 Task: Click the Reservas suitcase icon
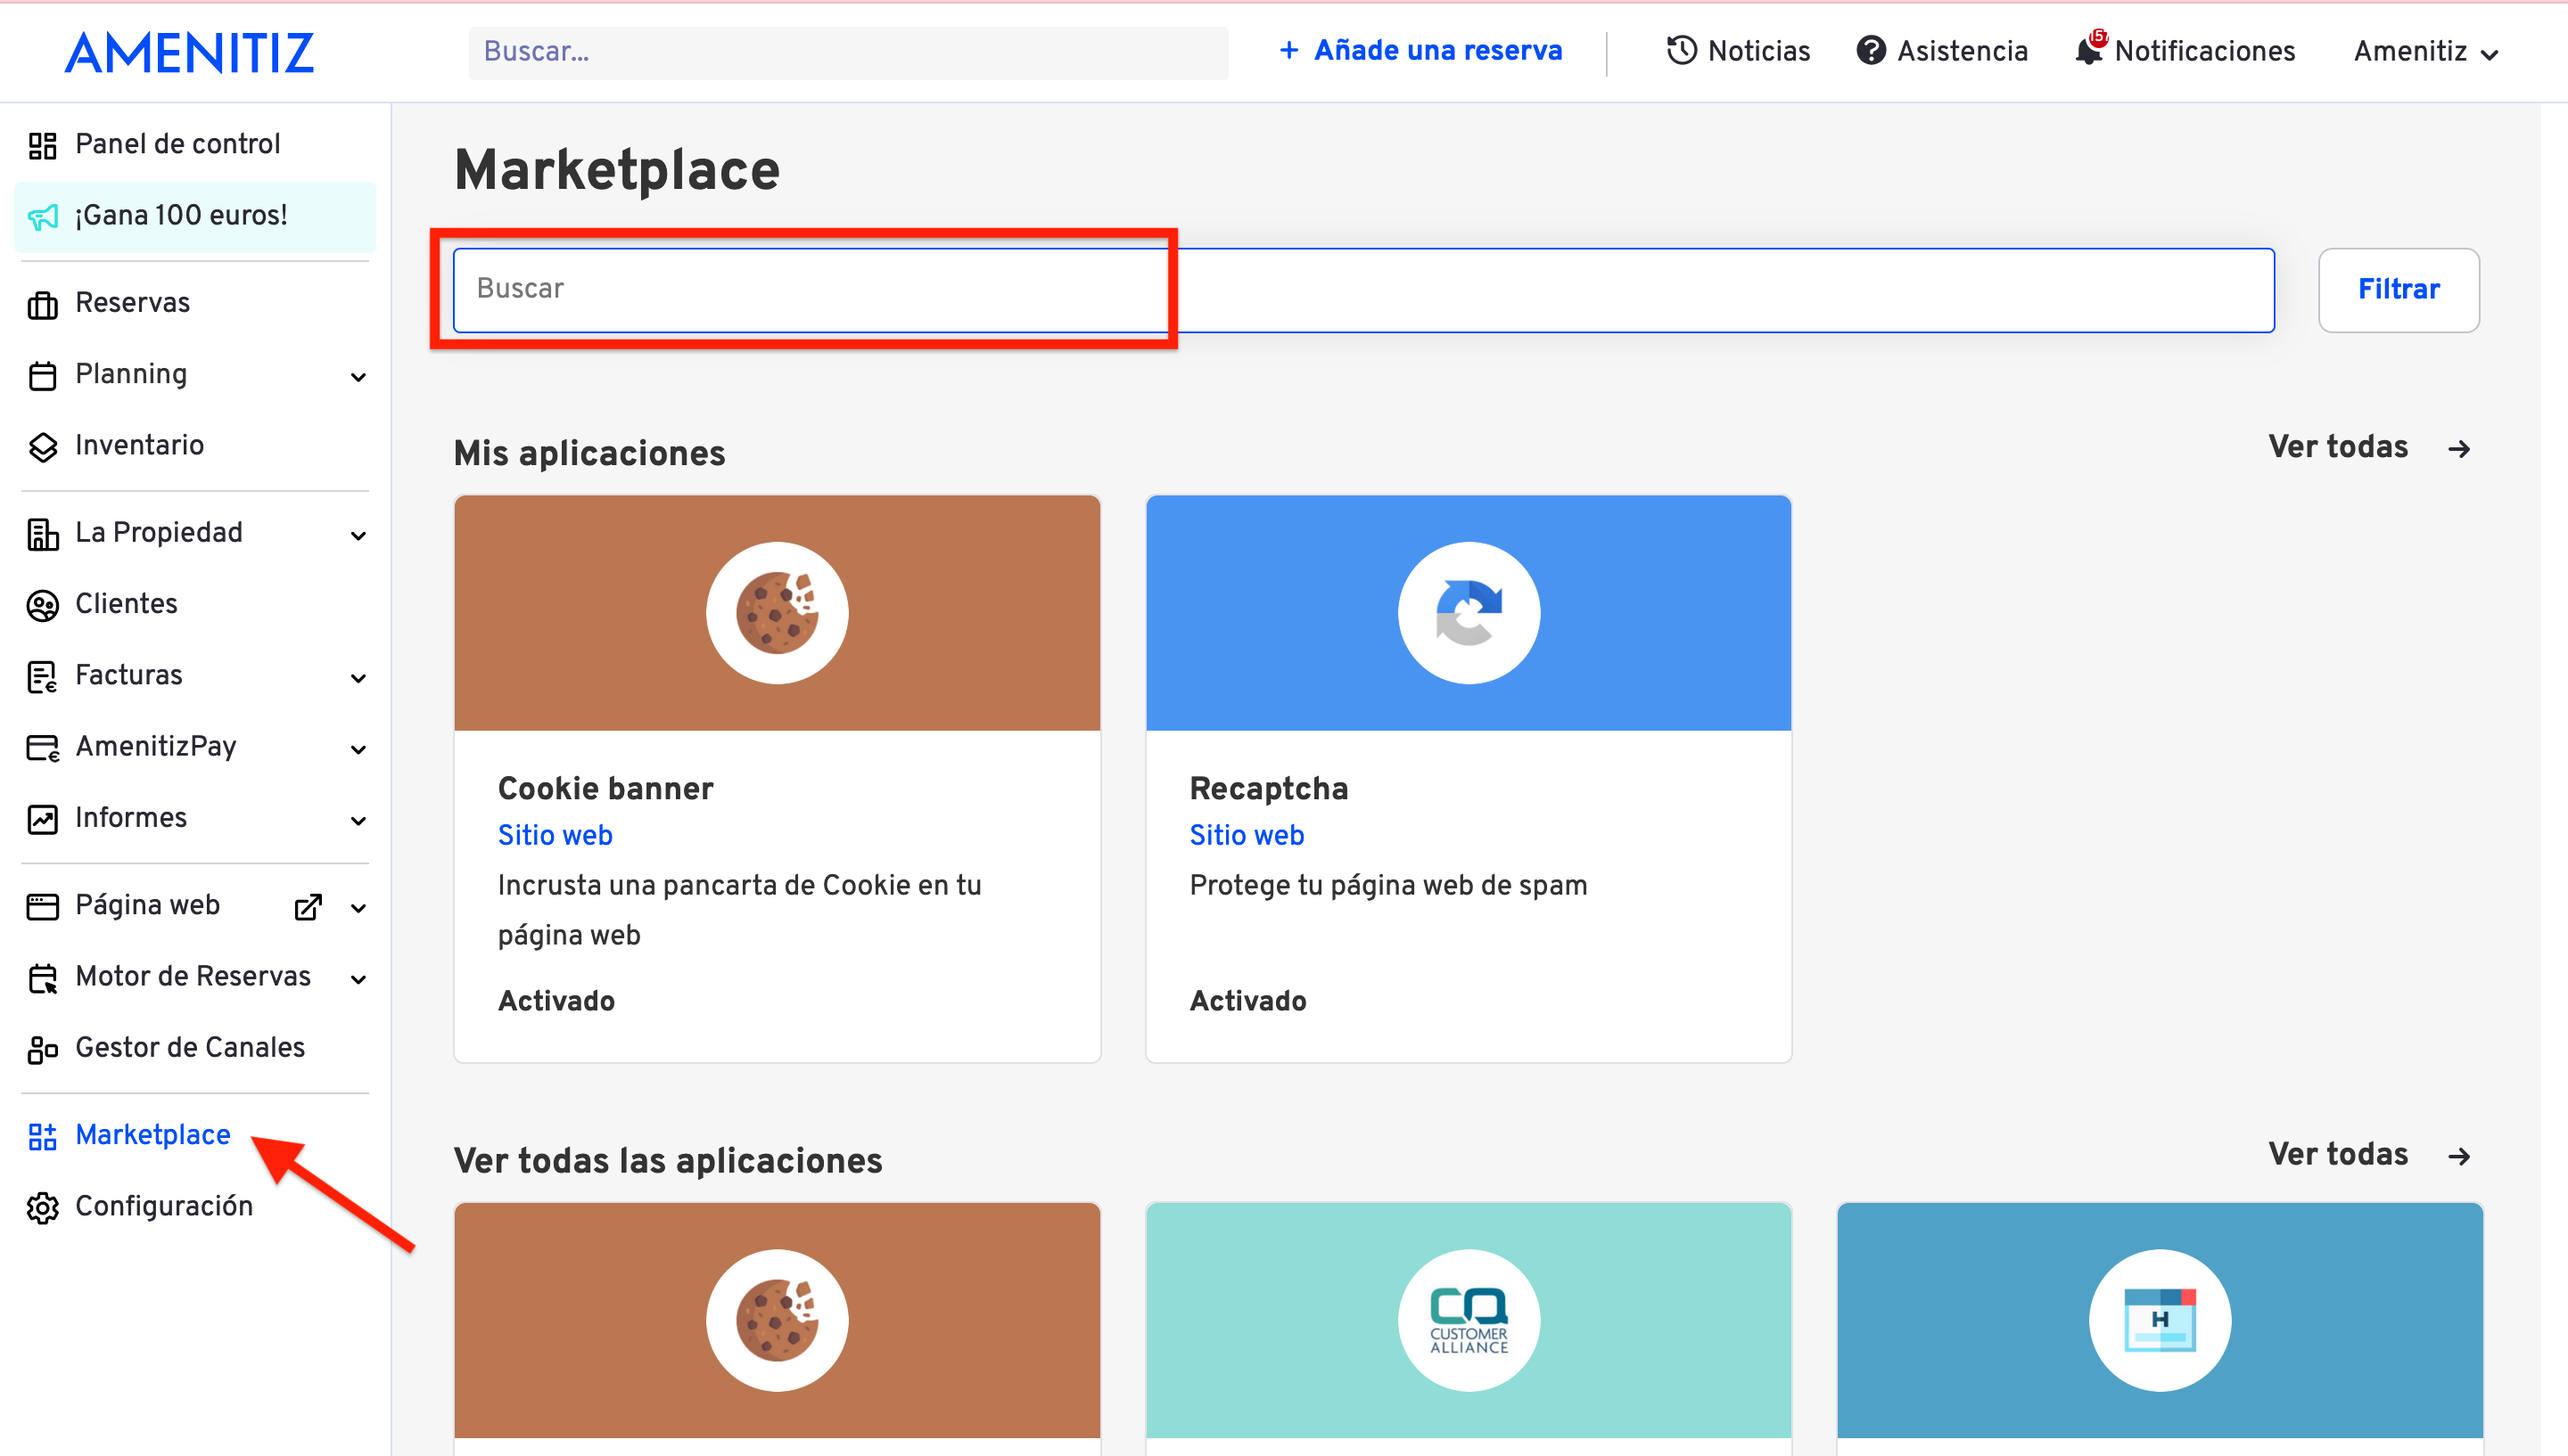42,304
